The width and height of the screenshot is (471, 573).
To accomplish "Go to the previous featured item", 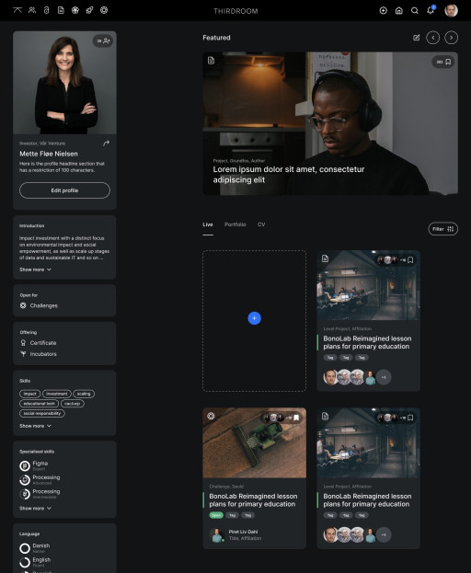I will tap(433, 38).
